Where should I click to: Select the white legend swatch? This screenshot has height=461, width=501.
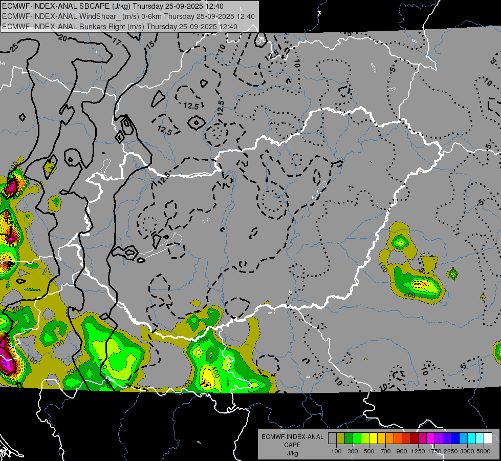(x=488, y=438)
